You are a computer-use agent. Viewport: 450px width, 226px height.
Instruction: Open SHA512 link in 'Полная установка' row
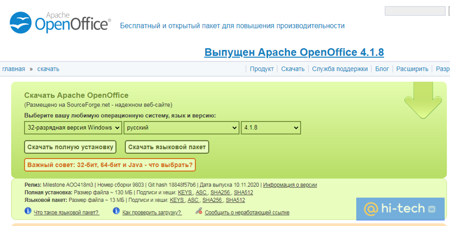(243, 192)
